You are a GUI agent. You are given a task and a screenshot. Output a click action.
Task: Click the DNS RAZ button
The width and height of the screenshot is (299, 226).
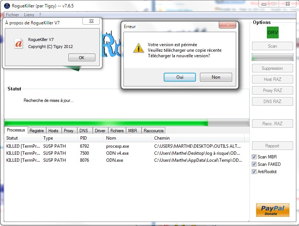272,102
